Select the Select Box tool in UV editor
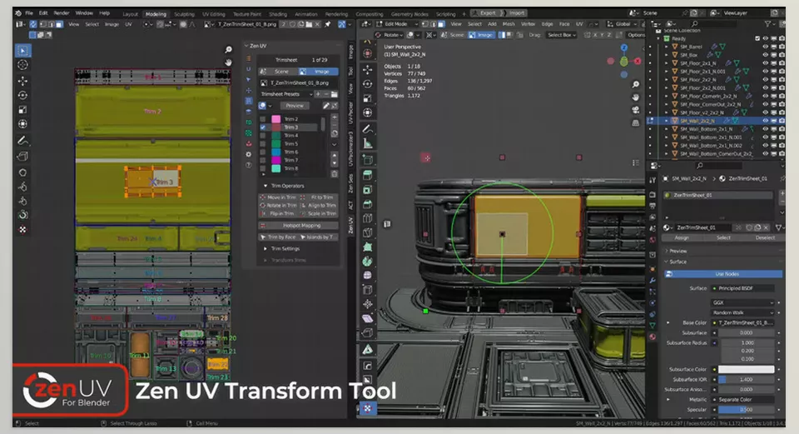 [x=23, y=51]
